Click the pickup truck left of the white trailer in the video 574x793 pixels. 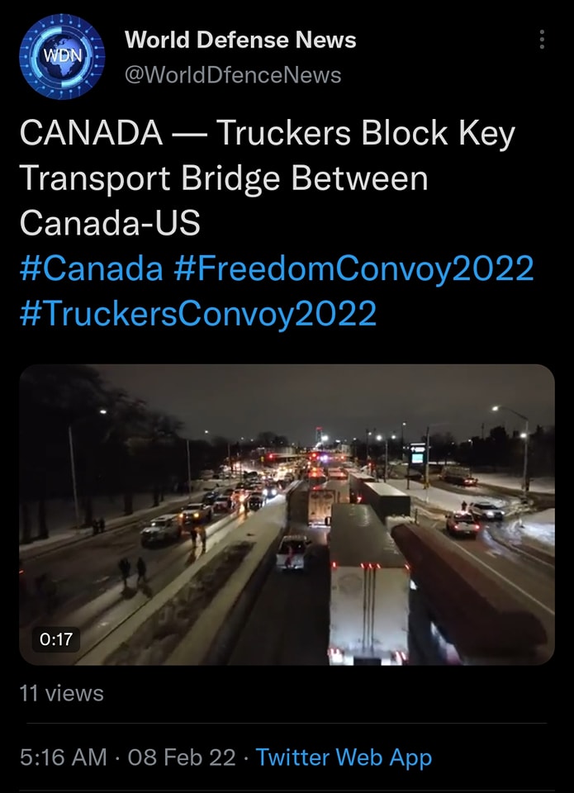[x=292, y=552]
